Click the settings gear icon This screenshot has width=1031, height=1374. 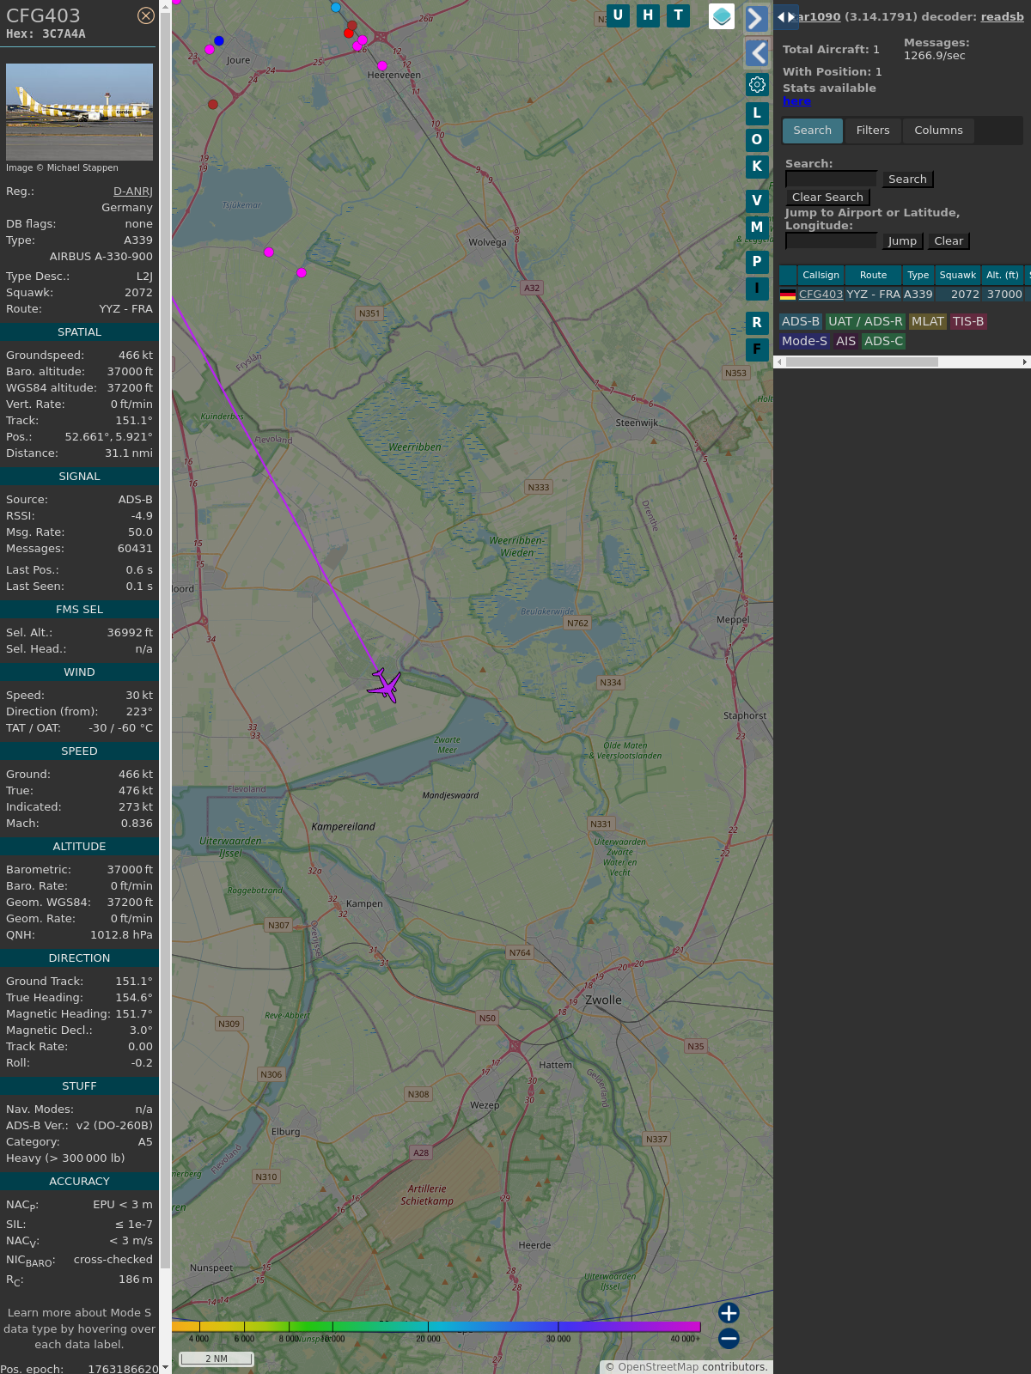pos(757,84)
